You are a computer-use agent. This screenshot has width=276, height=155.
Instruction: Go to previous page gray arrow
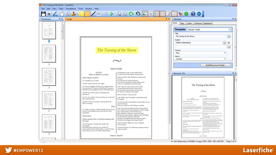pyautogui.click(x=106, y=14)
